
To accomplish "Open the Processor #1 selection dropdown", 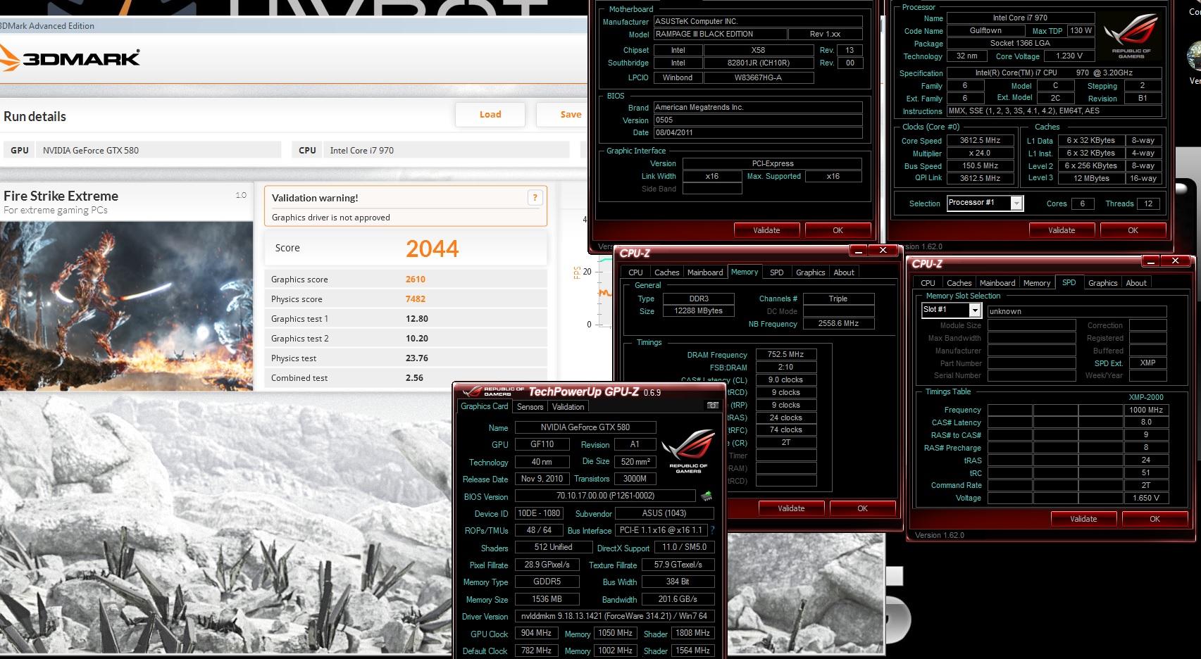I will (1016, 203).
